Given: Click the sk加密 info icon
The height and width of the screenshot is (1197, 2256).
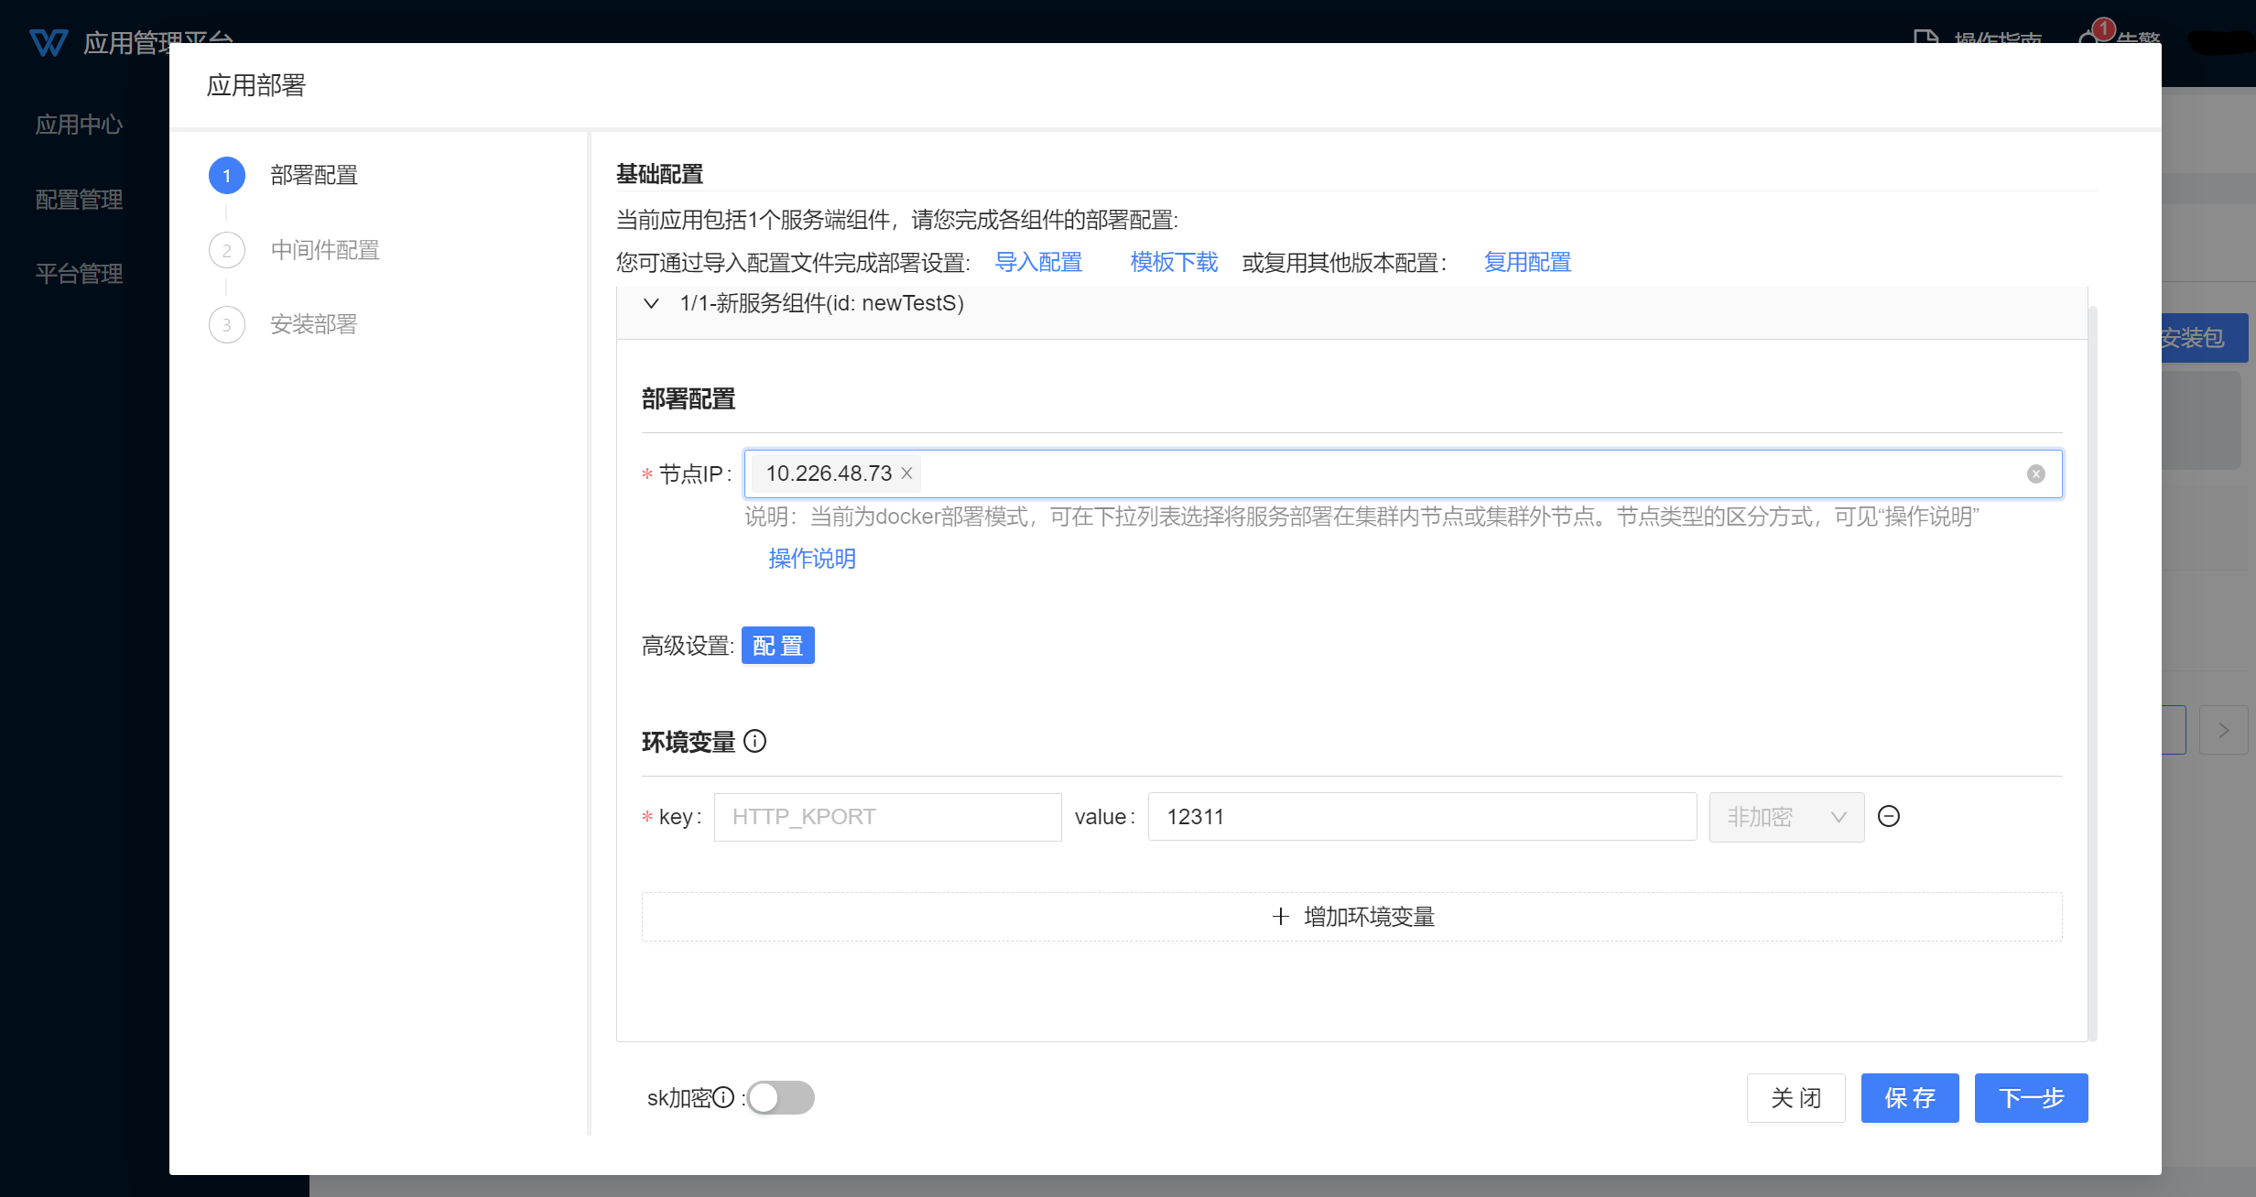Looking at the screenshot, I should pos(723,1097).
